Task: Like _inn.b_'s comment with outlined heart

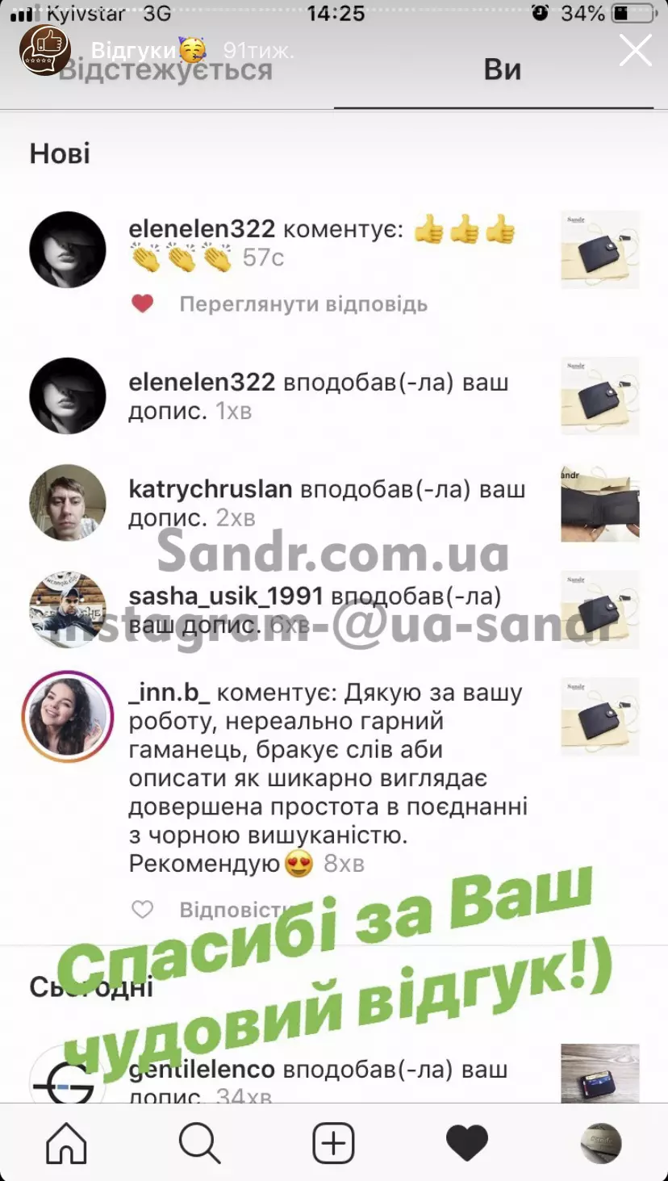Action: pos(143,910)
